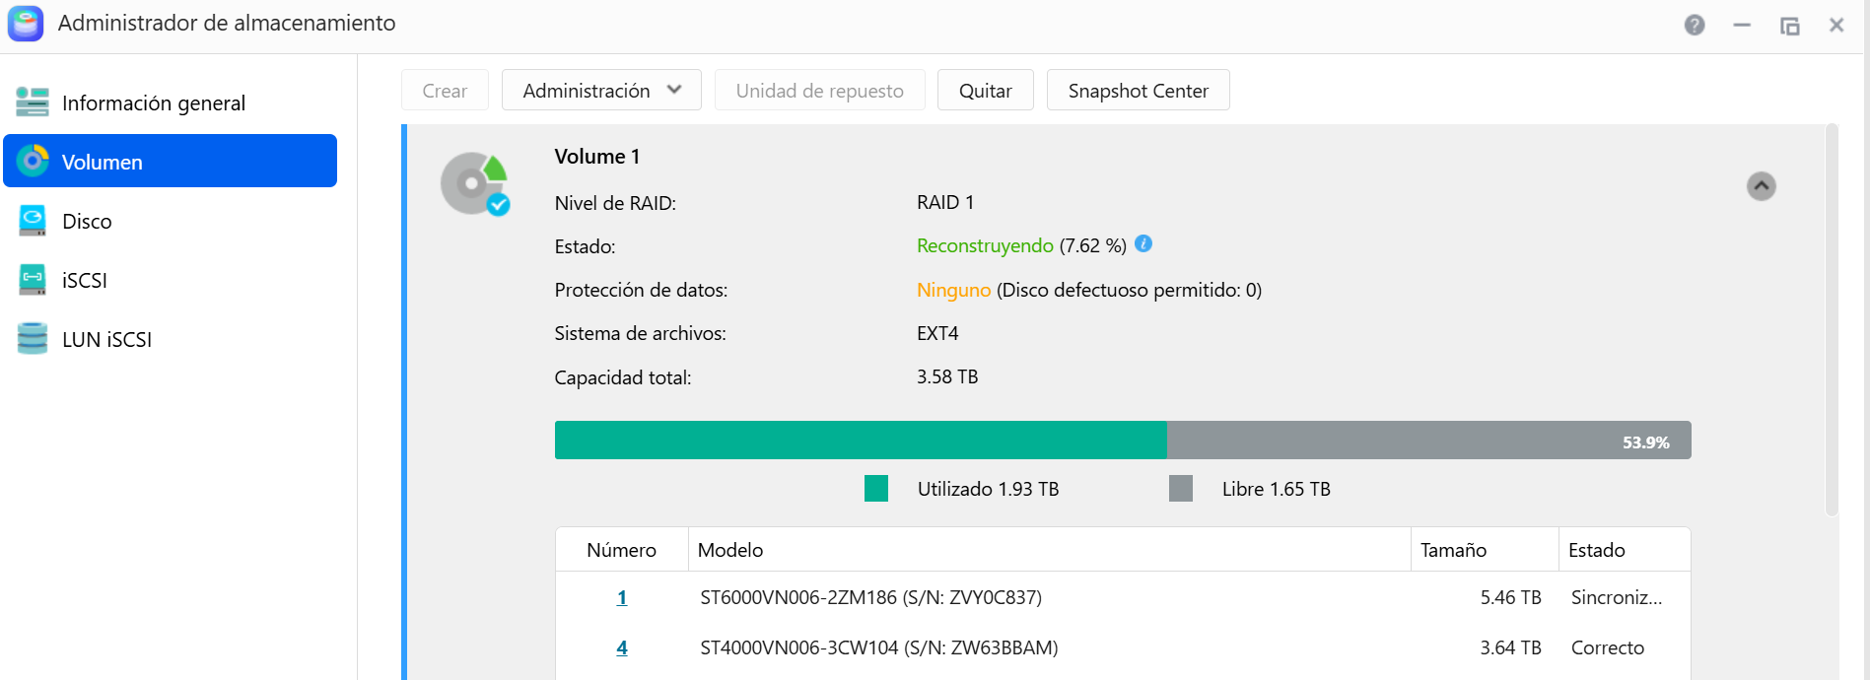The width and height of the screenshot is (1870, 680).
Task: Open the Administración dropdown menu
Action: (601, 91)
